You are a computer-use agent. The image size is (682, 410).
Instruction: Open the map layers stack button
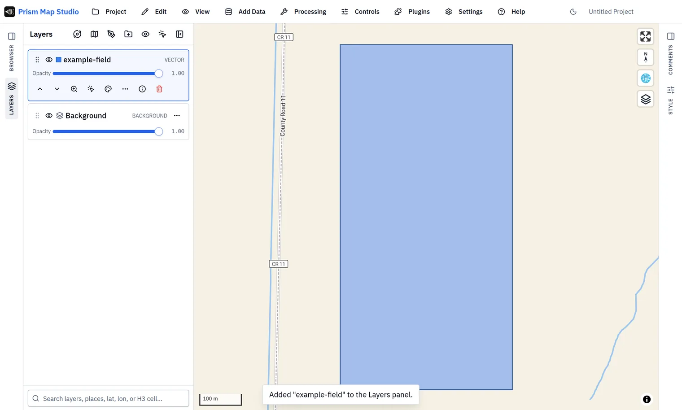646,99
